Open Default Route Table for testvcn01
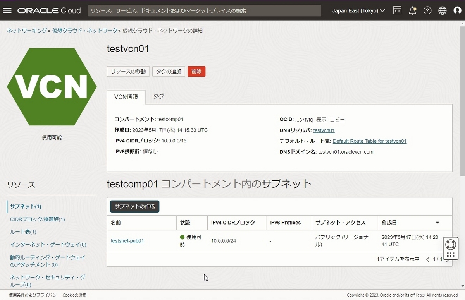The image size is (465, 300). tap(369, 141)
